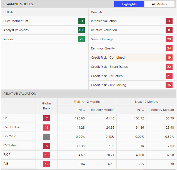Click next industry median P/B 6.38
177x170 pixels.
coord(171,164)
